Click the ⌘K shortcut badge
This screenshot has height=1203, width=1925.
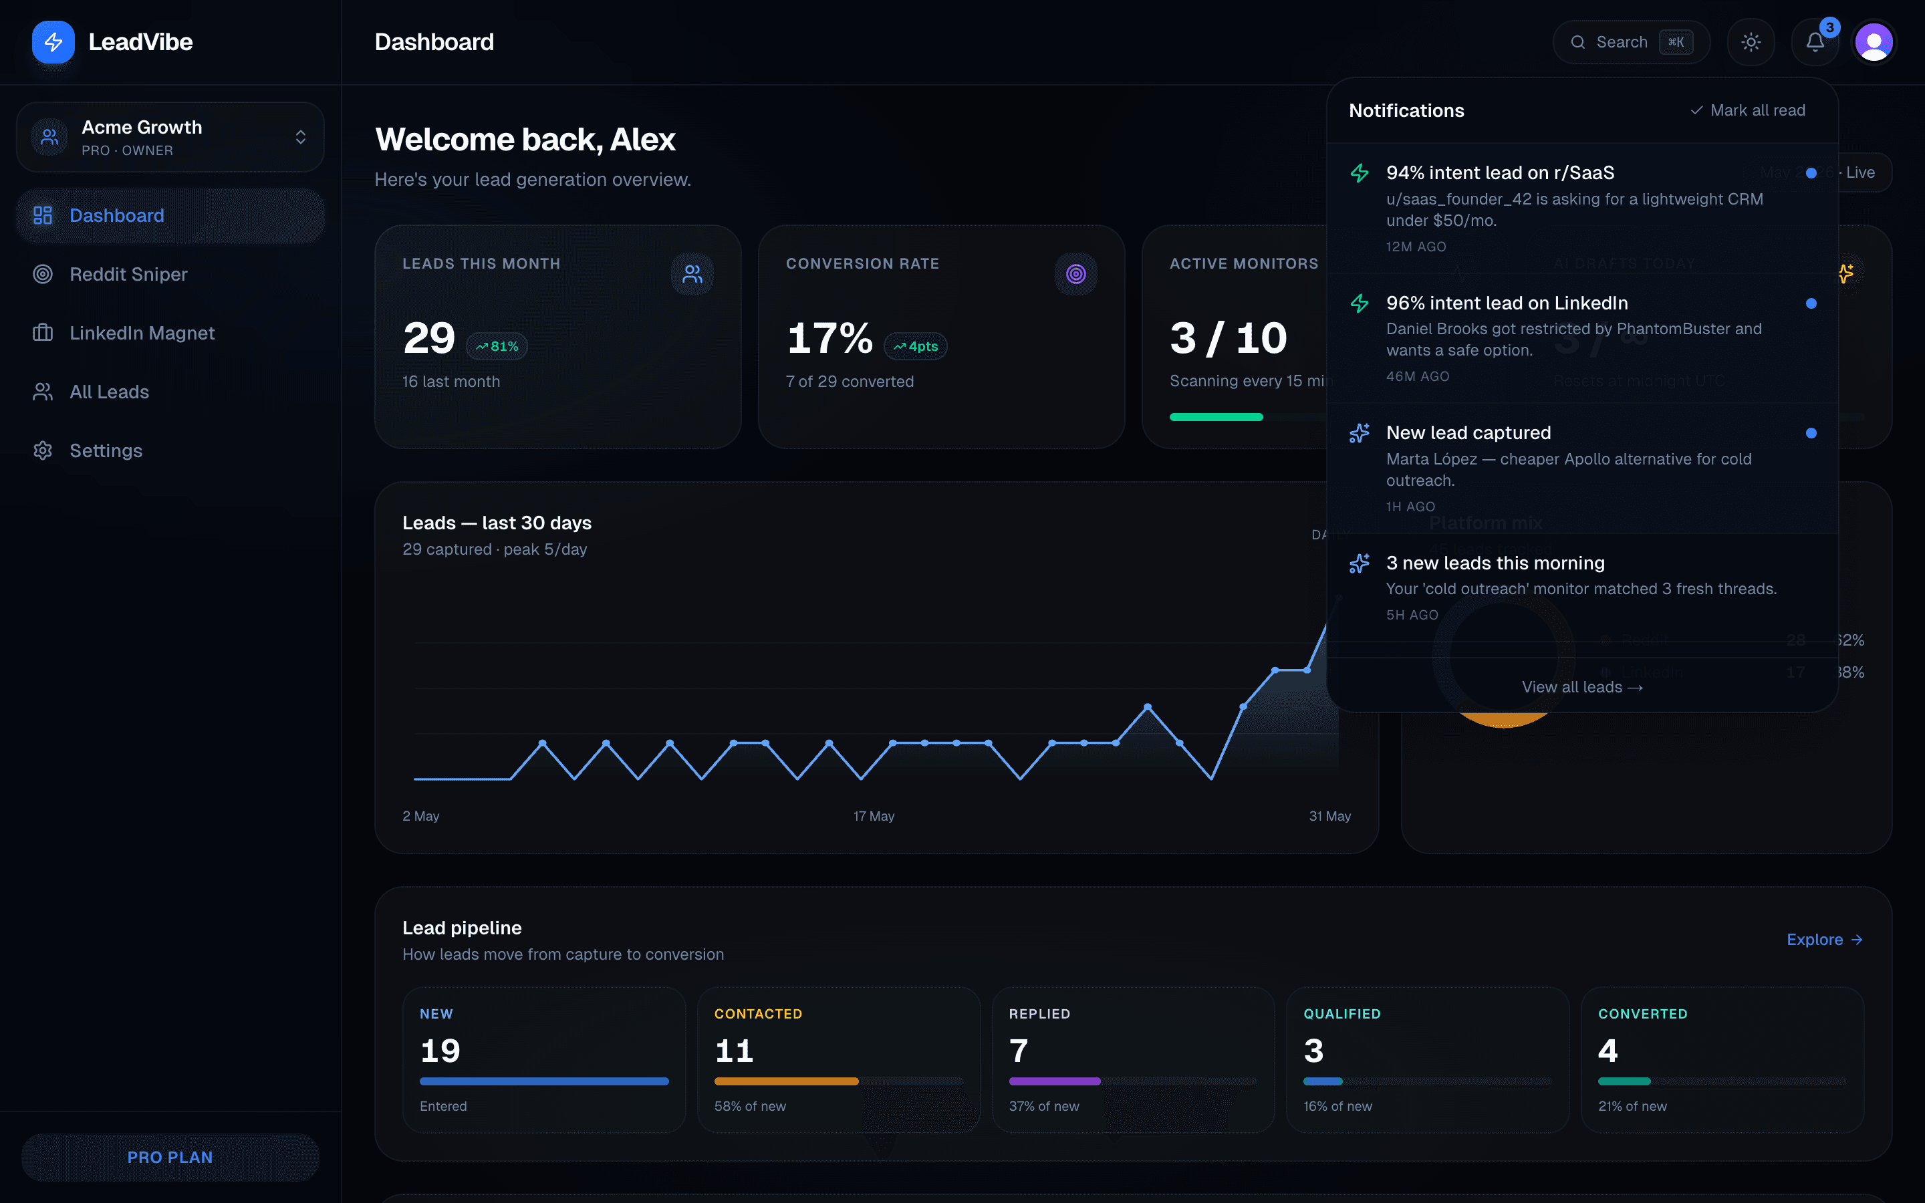(x=1676, y=42)
